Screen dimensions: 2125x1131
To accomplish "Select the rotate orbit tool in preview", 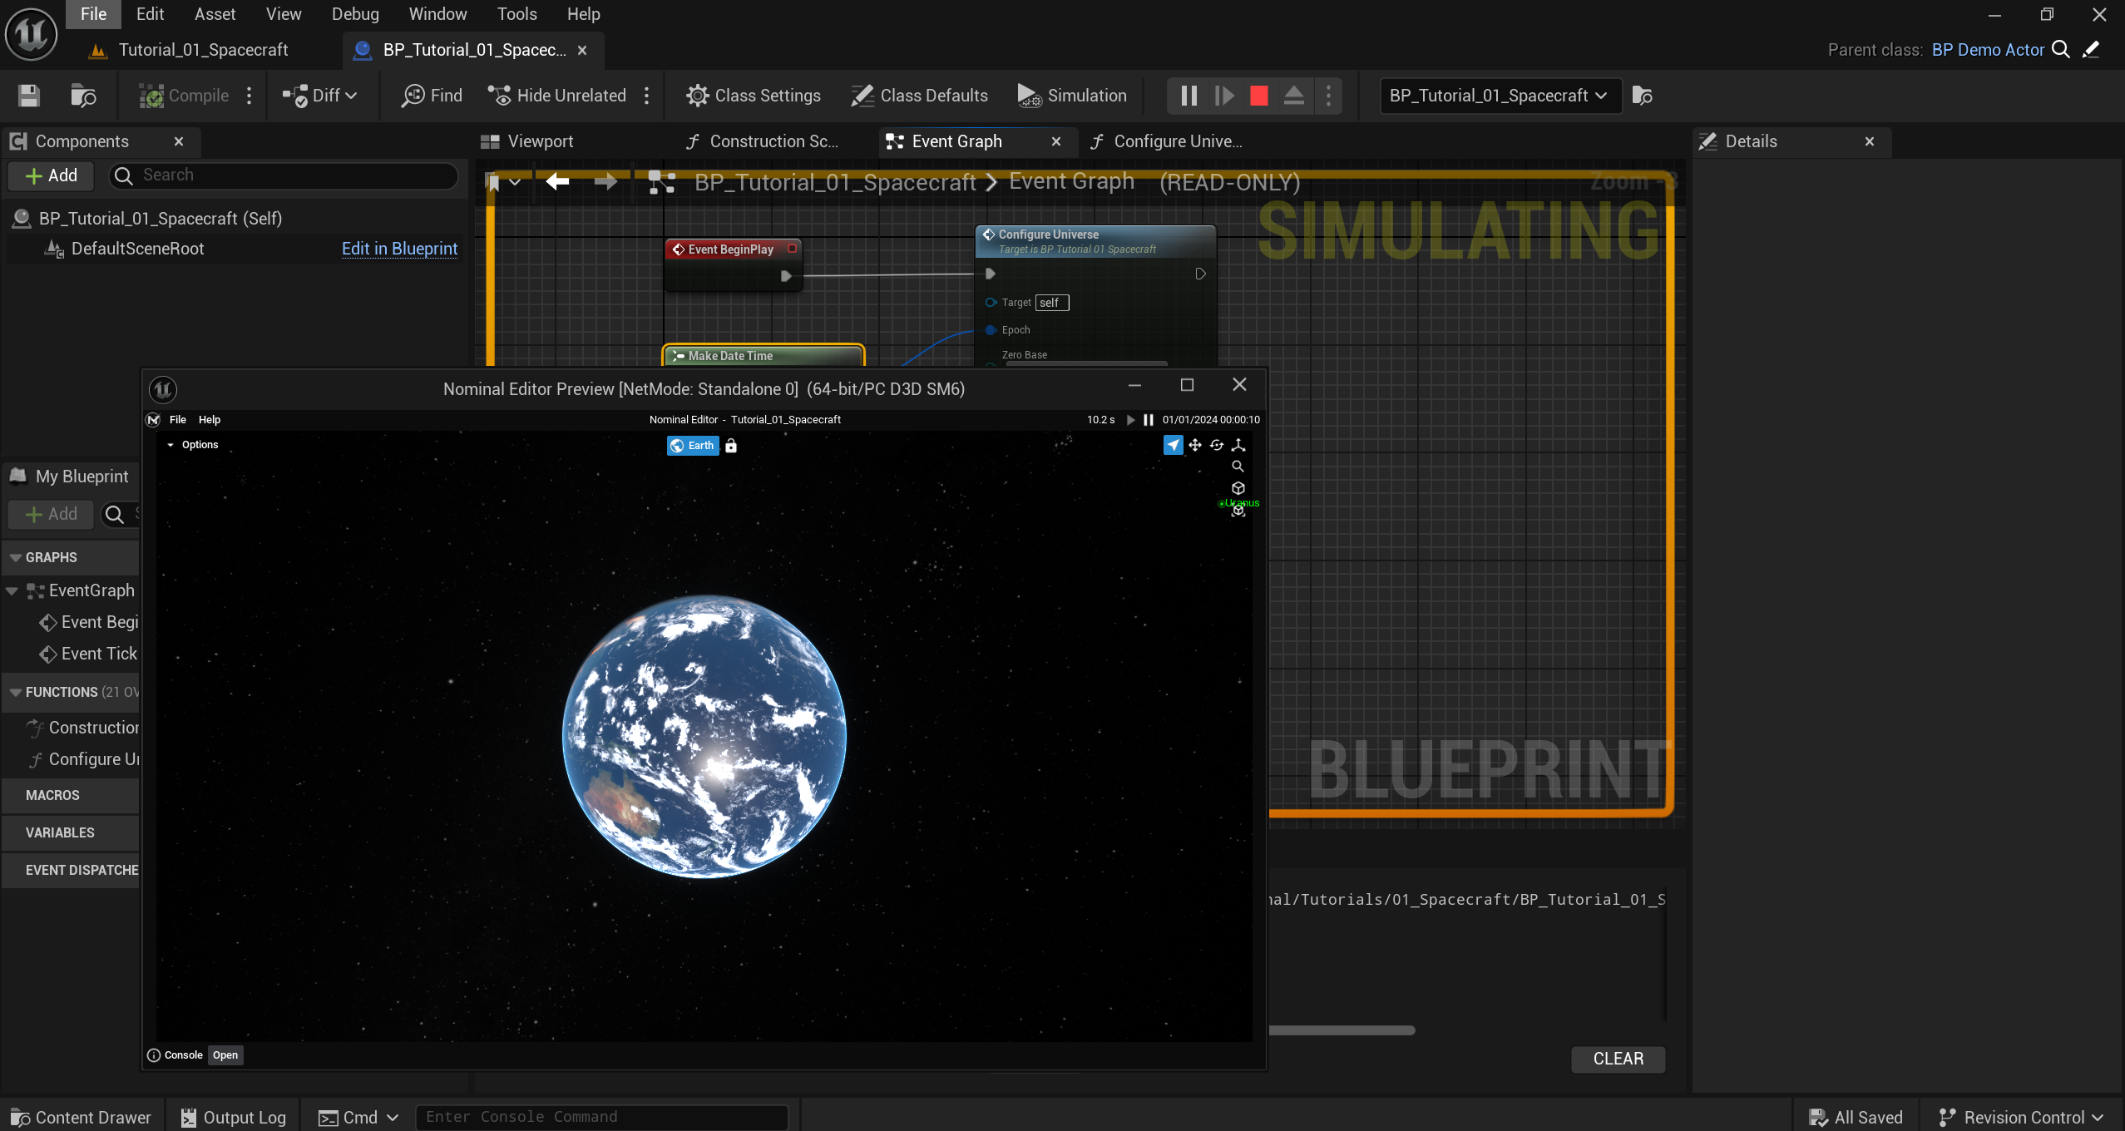I will pos(1216,445).
